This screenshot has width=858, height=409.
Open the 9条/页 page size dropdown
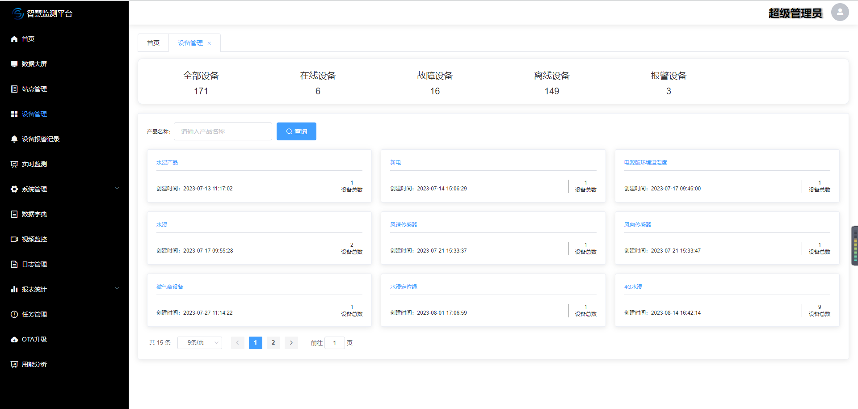pyautogui.click(x=200, y=343)
